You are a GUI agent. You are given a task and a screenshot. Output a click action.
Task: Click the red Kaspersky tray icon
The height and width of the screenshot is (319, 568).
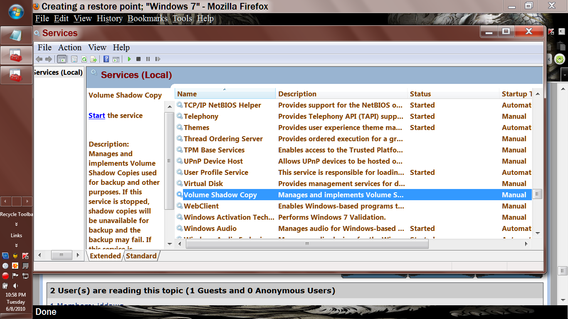[x=25, y=256]
